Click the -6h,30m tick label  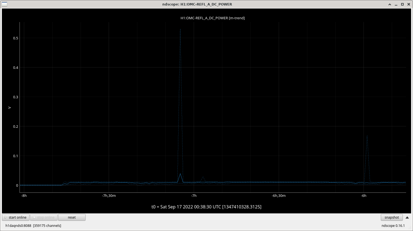point(279,196)
